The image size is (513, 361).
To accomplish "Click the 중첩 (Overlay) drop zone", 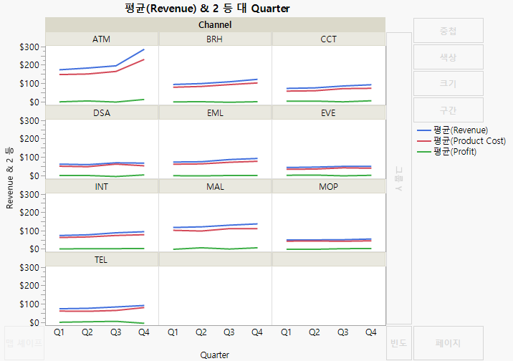I will tap(449, 31).
